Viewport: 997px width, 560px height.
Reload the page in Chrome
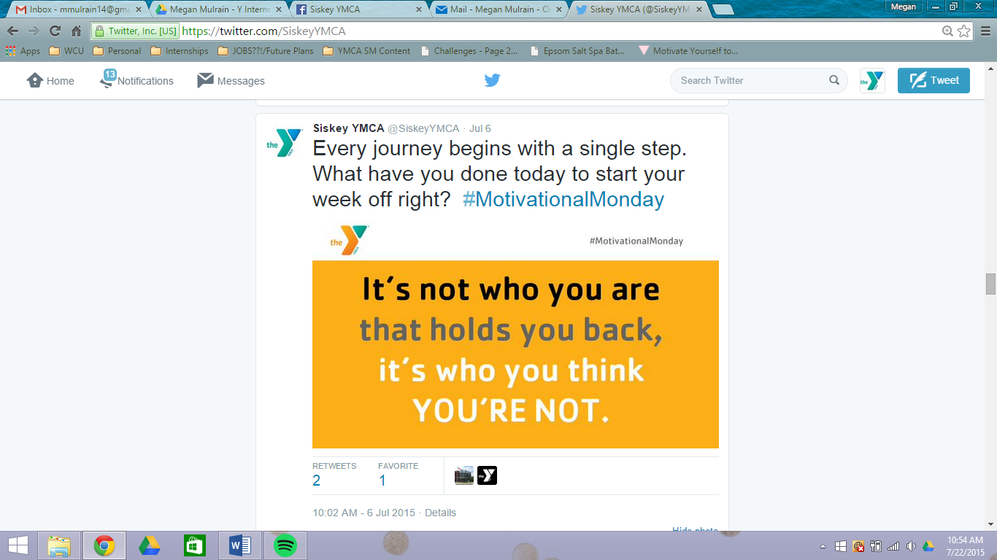55,31
